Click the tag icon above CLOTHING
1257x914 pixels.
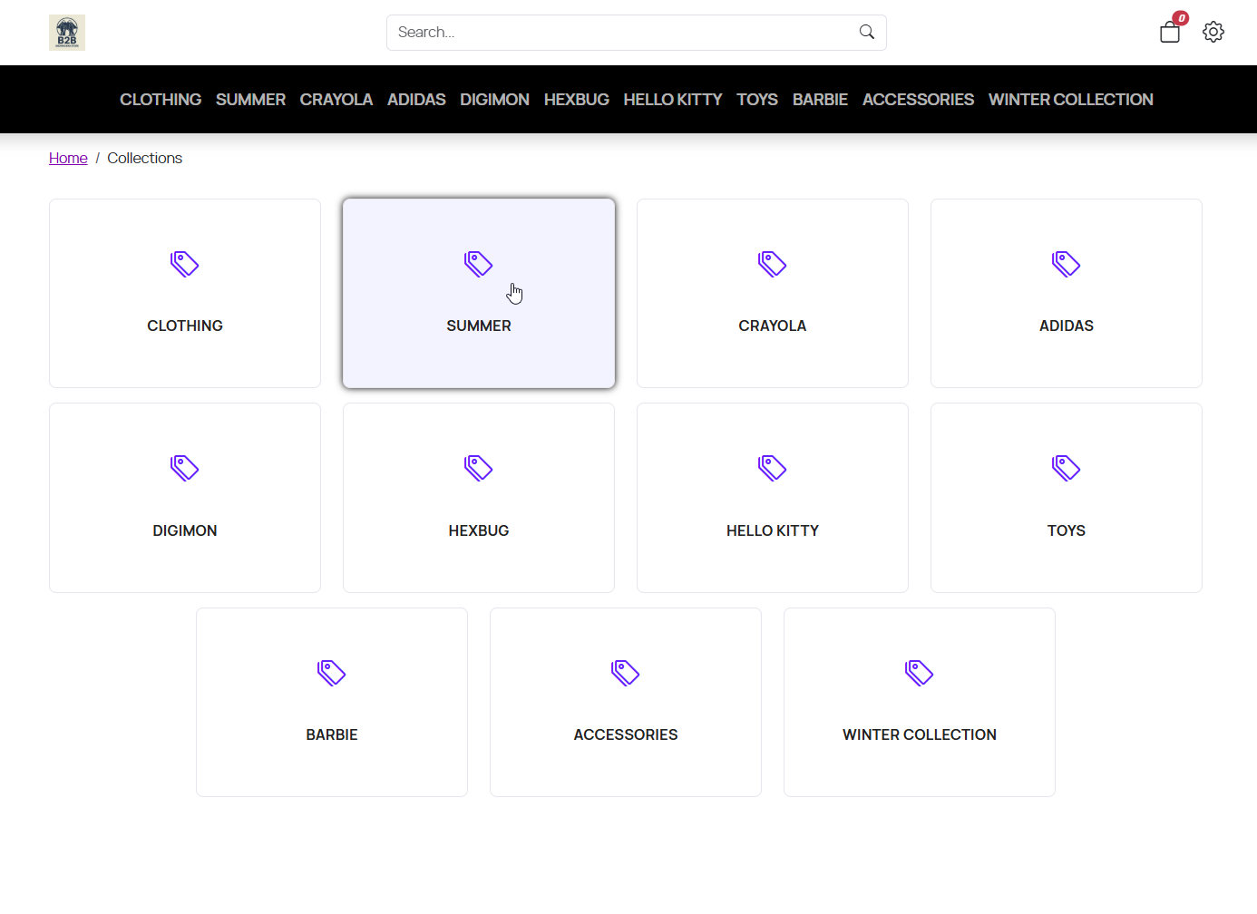pyautogui.click(x=185, y=264)
